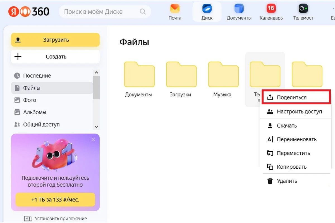Choose Настроить доступ in the context menu
Screen dimensions: 335x223
tap(296, 111)
